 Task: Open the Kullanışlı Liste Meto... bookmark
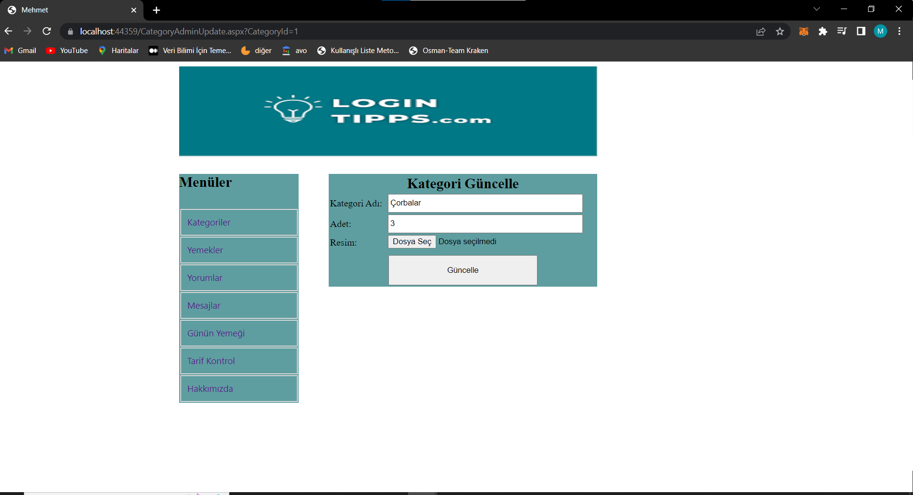[x=358, y=51]
